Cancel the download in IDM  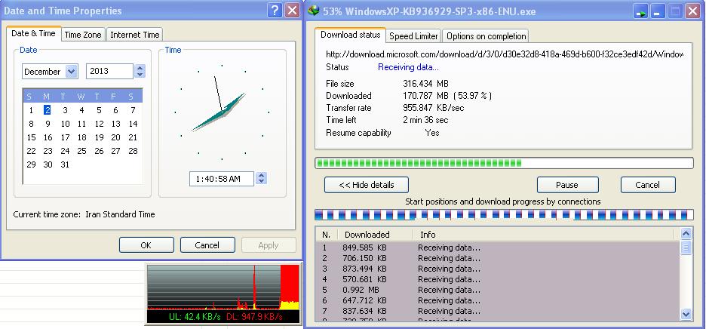[648, 185]
